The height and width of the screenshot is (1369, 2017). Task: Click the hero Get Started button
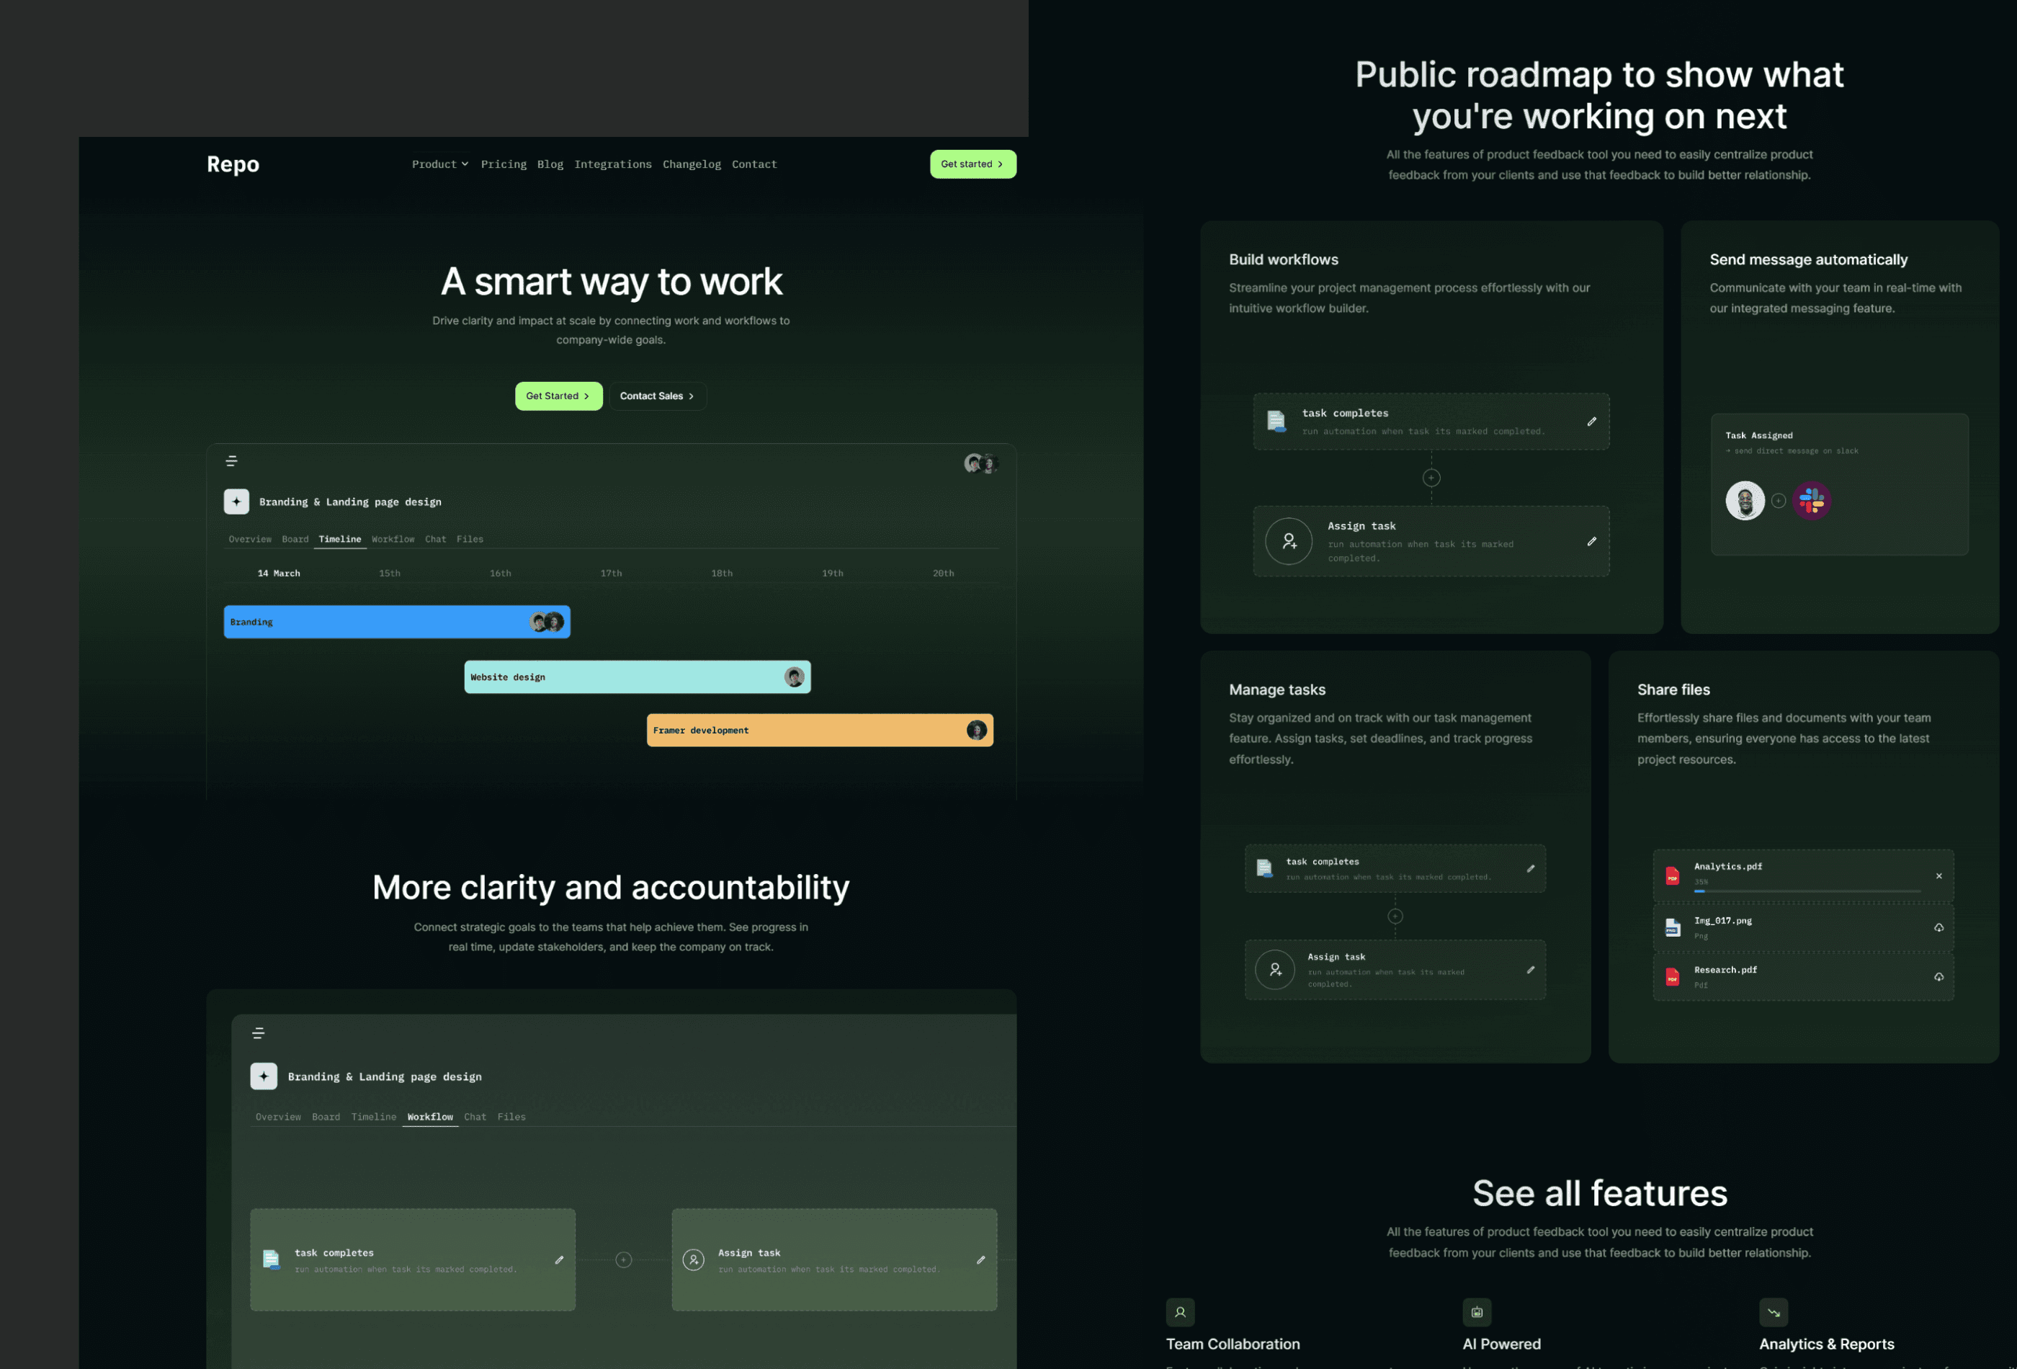[x=558, y=396]
